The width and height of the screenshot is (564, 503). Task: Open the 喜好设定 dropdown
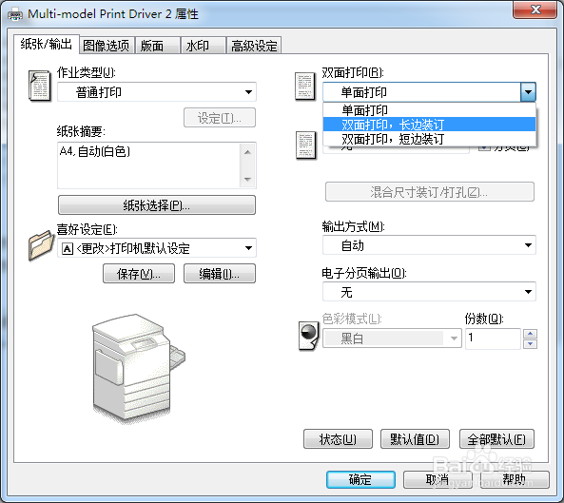[157, 248]
